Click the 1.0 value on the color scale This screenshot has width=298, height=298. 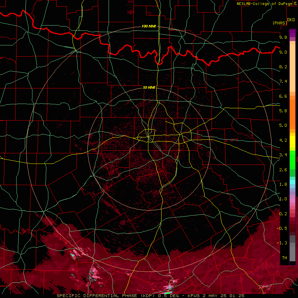point(283,199)
